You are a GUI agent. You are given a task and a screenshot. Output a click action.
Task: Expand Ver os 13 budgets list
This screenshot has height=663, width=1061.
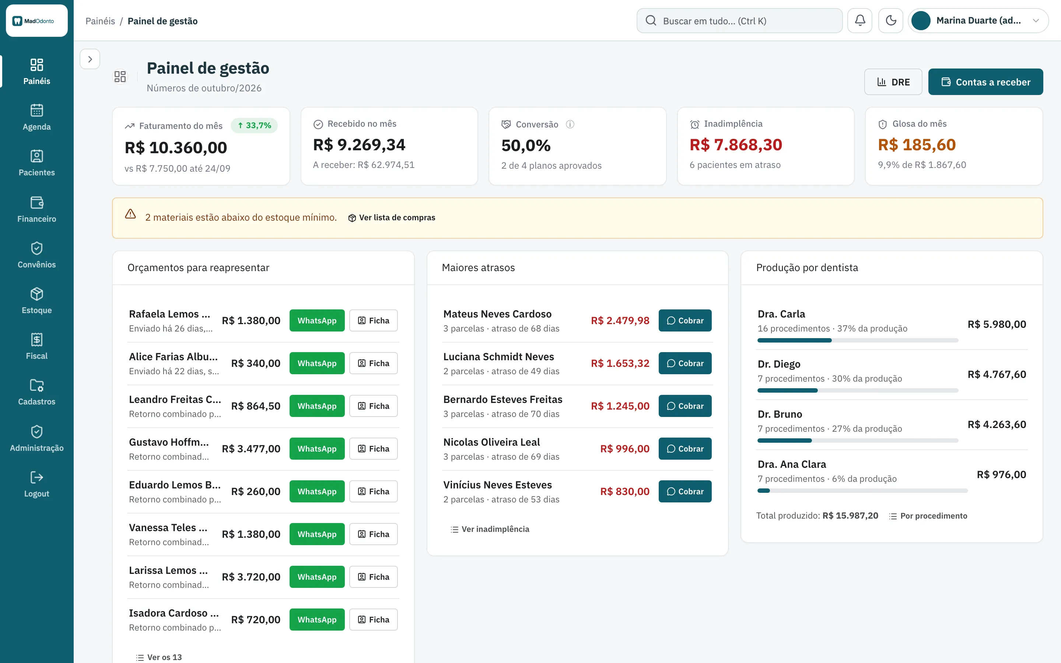click(x=159, y=657)
